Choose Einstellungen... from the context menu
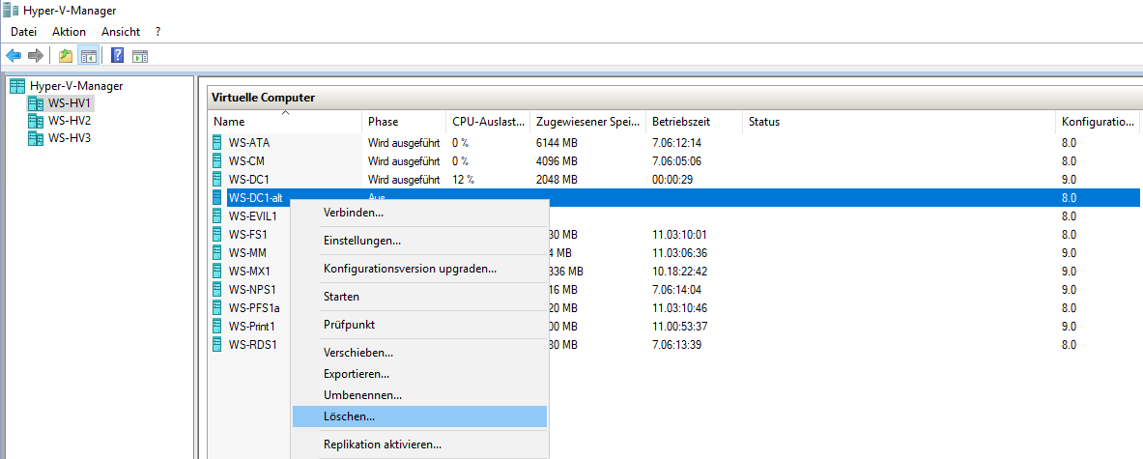The height and width of the screenshot is (459, 1143). tap(419, 241)
